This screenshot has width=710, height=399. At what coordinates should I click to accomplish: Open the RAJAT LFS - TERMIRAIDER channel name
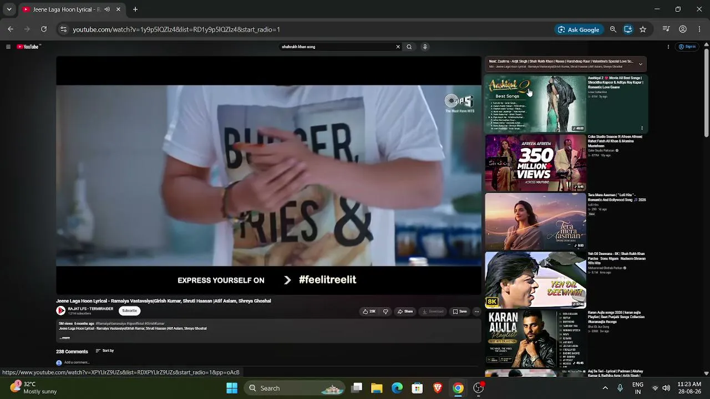(90, 309)
